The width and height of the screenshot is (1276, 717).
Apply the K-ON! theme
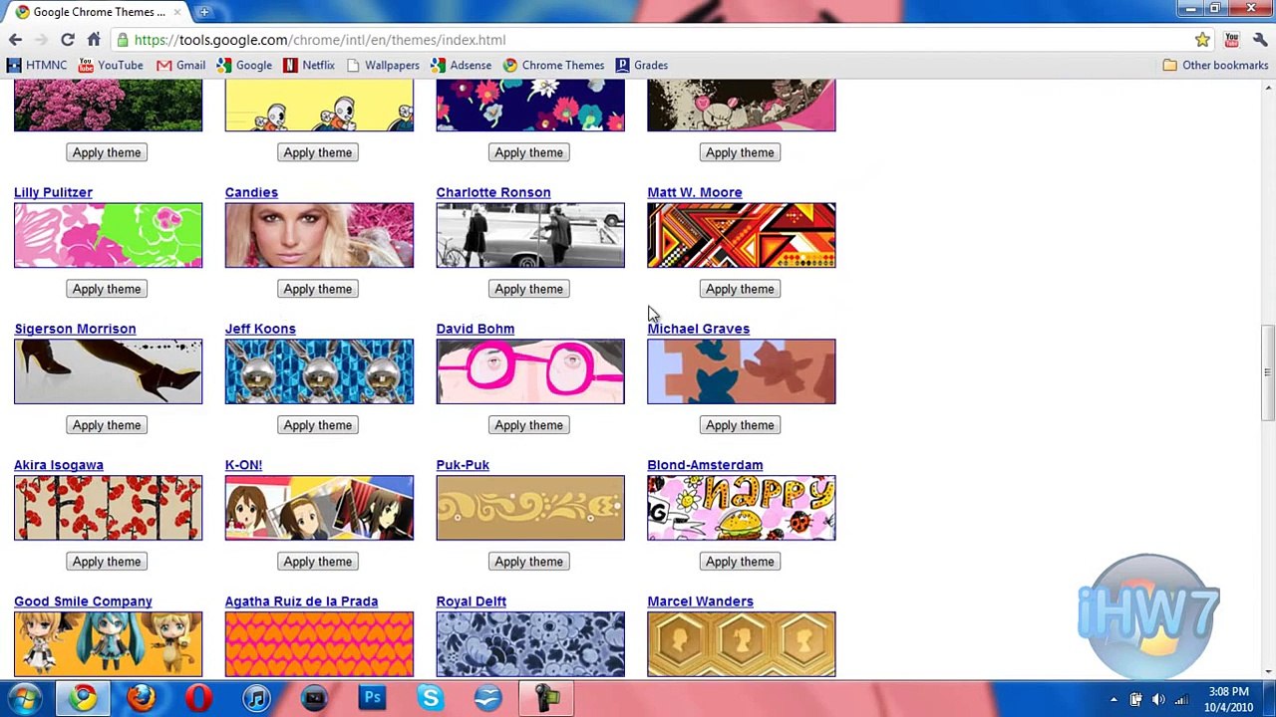318,562
